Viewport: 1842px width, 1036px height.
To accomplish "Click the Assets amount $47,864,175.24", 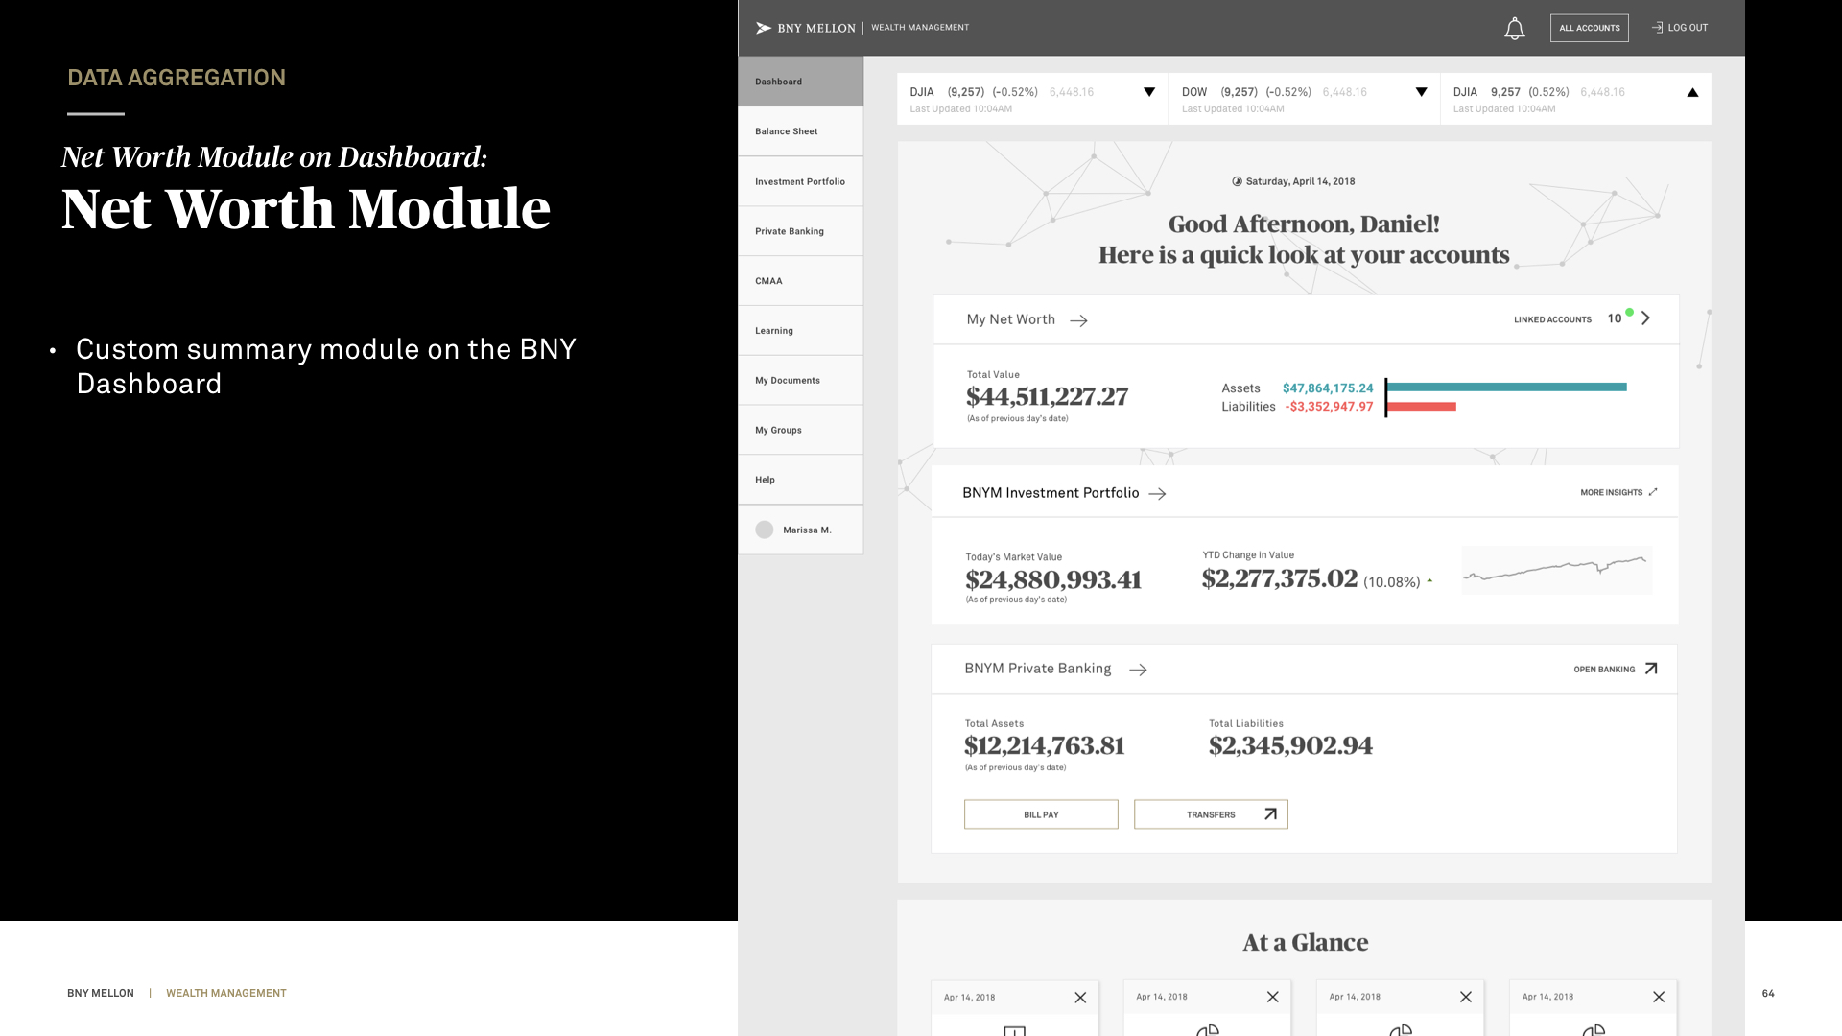I will click(x=1328, y=388).
